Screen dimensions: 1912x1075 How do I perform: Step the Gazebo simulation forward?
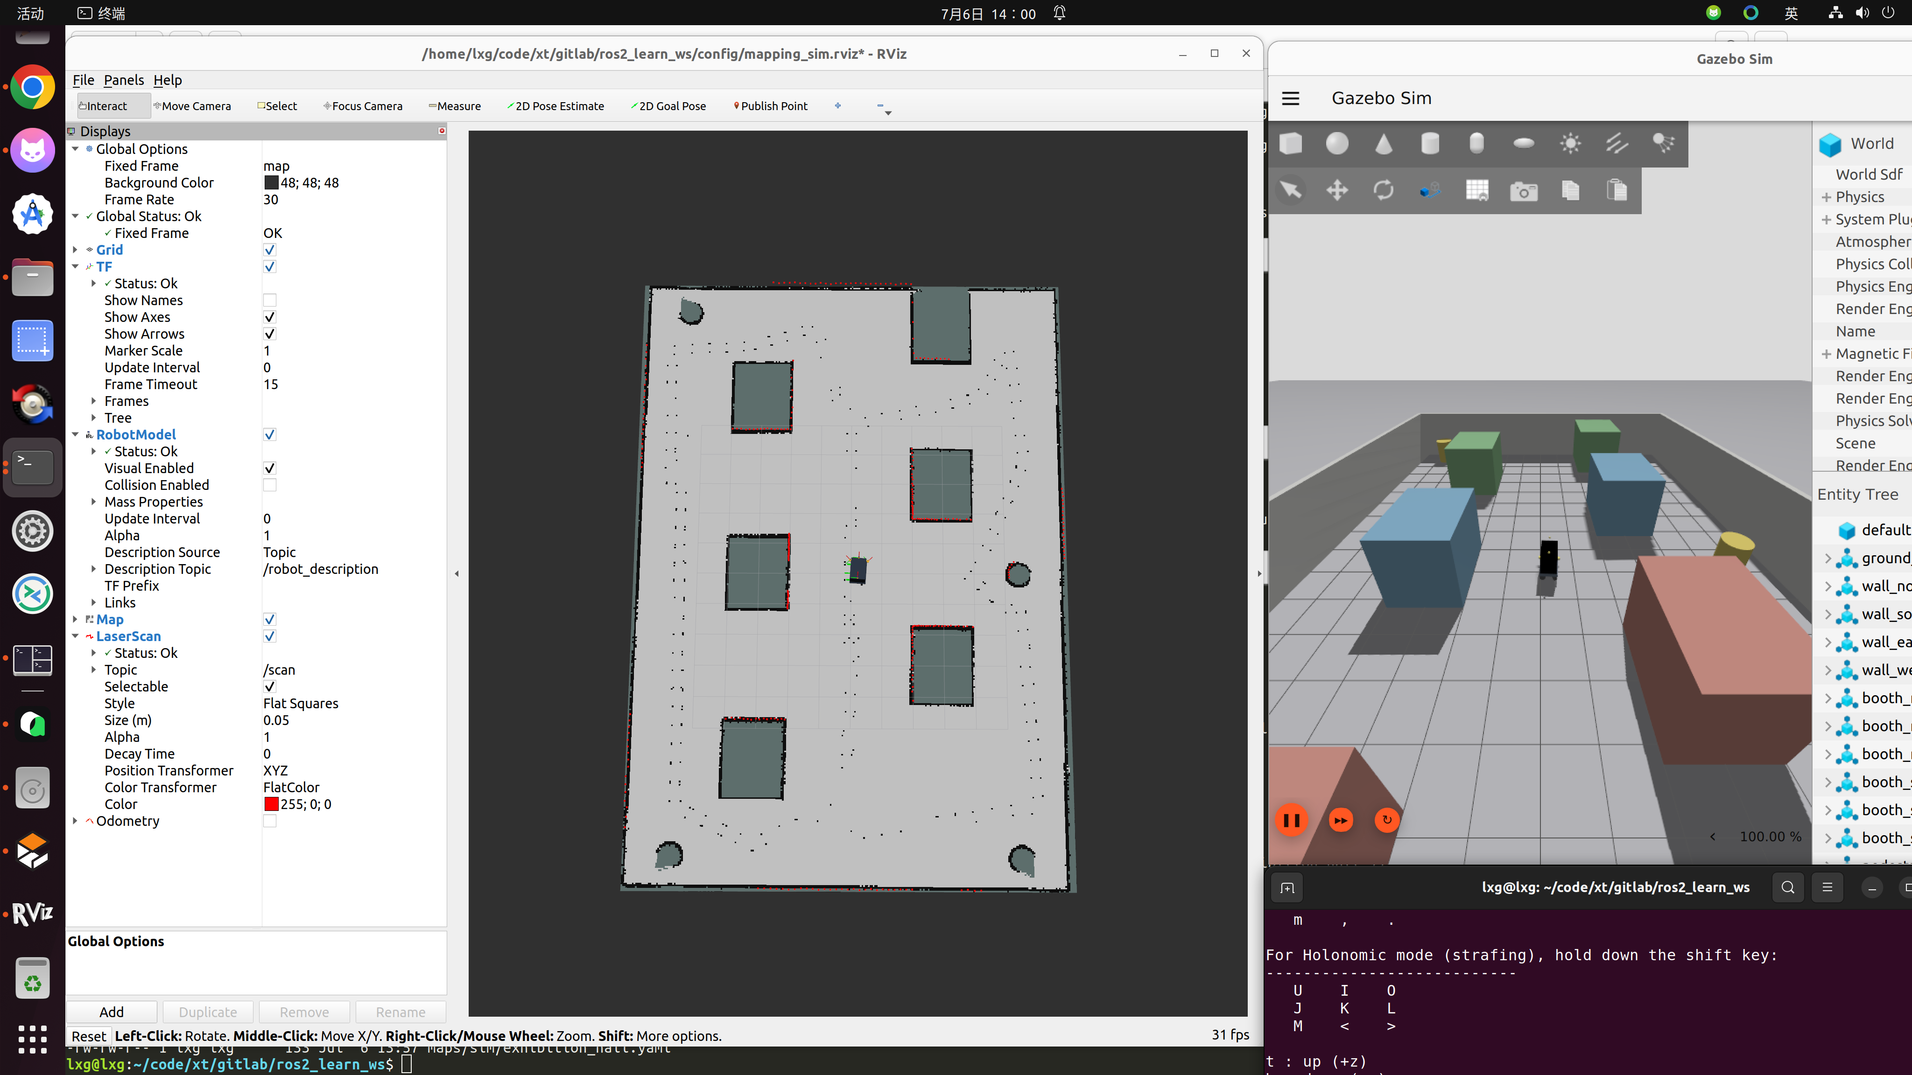click(x=1341, y=820)
